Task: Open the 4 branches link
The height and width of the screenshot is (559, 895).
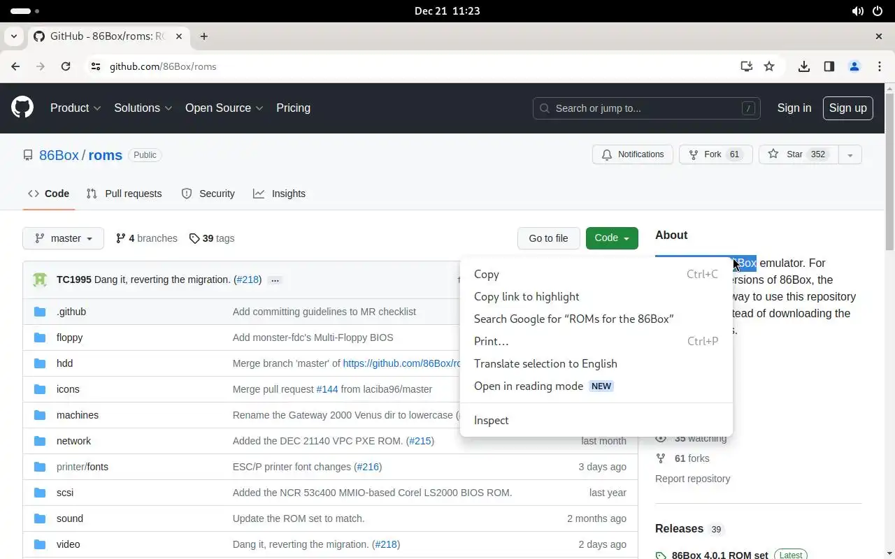Action: 146,238
